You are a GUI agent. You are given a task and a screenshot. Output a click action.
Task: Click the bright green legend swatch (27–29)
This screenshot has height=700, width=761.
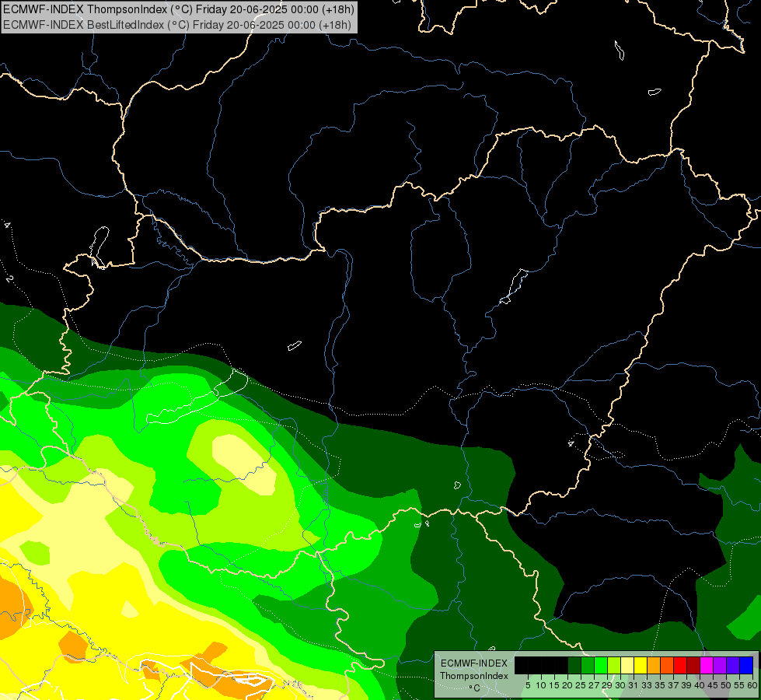tap(601, 665)
